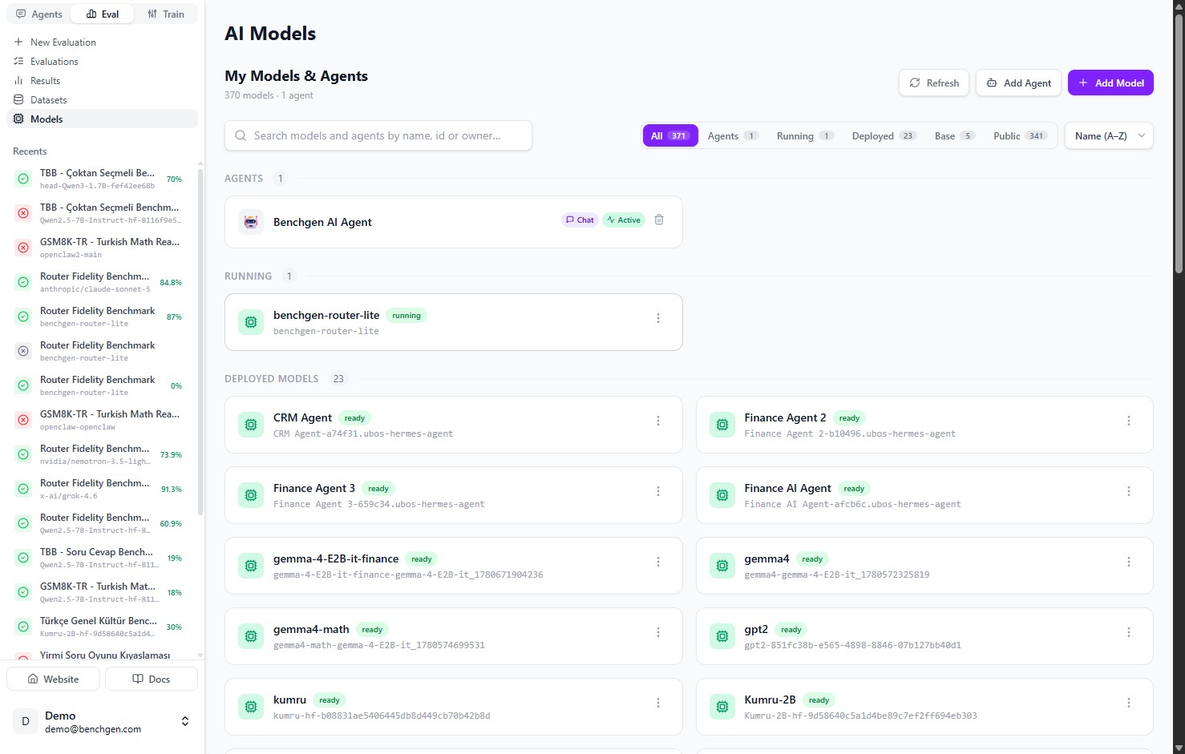Filter list by Base 5 models
This screenshot has width=1185, height=754.
955,135
